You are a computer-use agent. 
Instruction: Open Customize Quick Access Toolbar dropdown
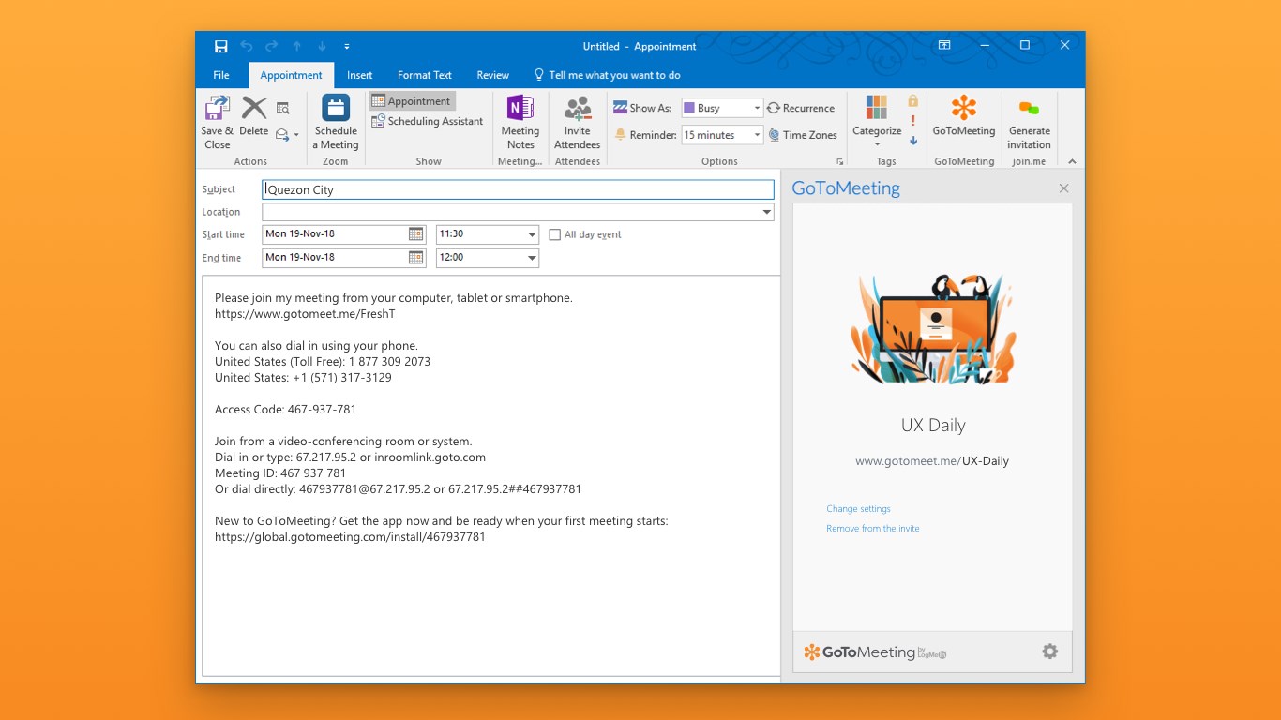point(346,46)
